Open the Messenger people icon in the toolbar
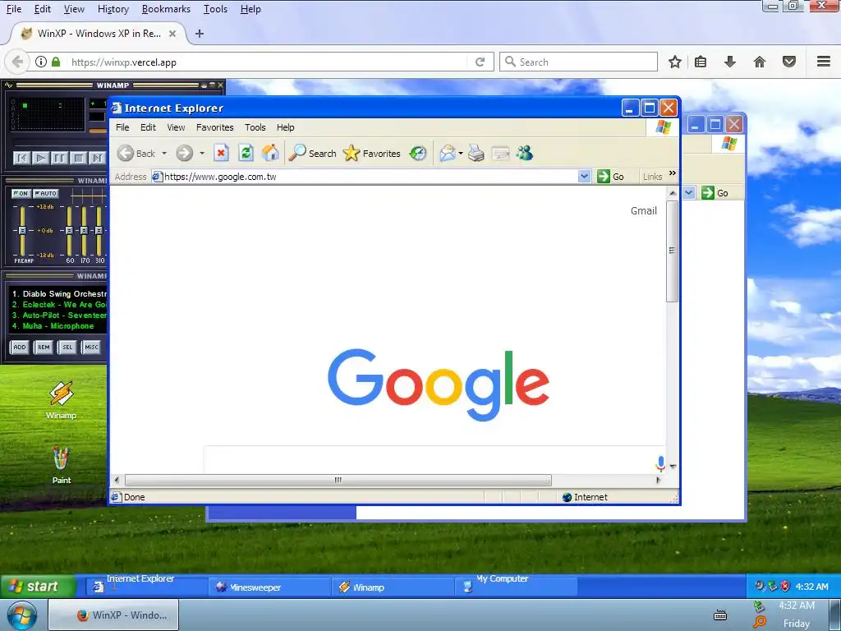Screen dimensions: 841x631 pos(525,154)
